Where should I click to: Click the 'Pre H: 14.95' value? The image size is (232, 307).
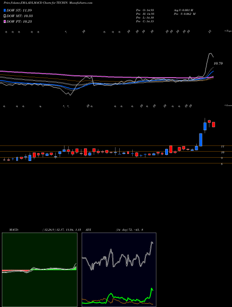coord(145,14)
